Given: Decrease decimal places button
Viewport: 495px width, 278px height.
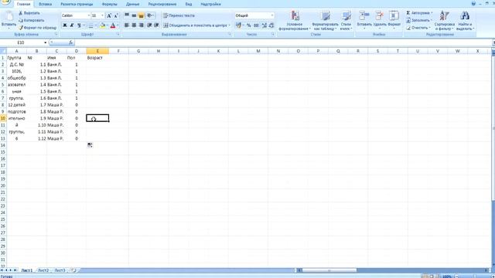Looking at the screenshot, I should (x=271, y=25).
